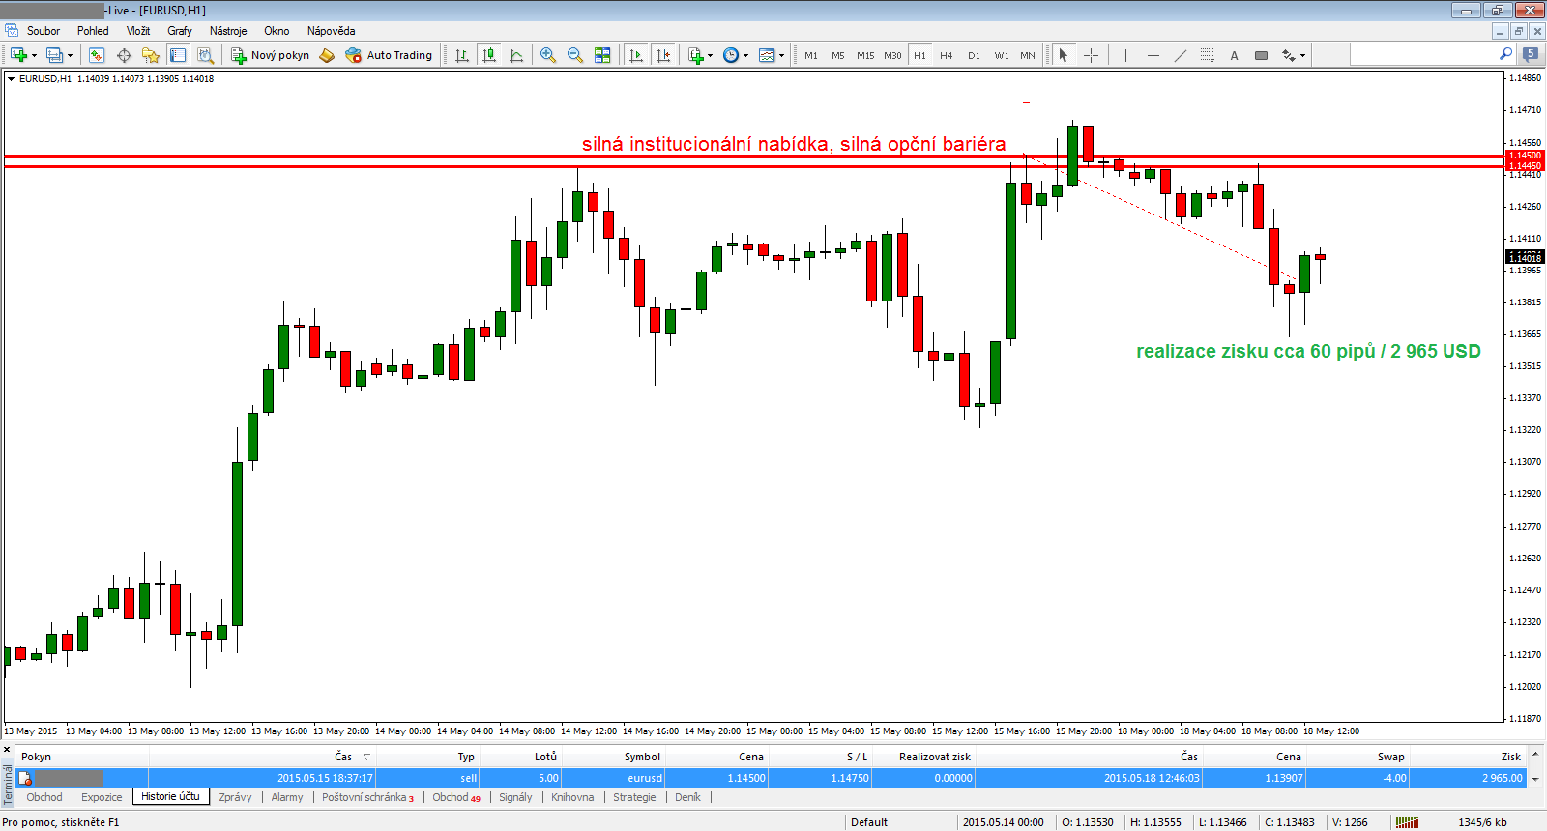Expand the Profiles dropdown arrow
Image resolution: width=1547 pixels, height=831 pixels.
pyautogui.click(x=71, y=56)
